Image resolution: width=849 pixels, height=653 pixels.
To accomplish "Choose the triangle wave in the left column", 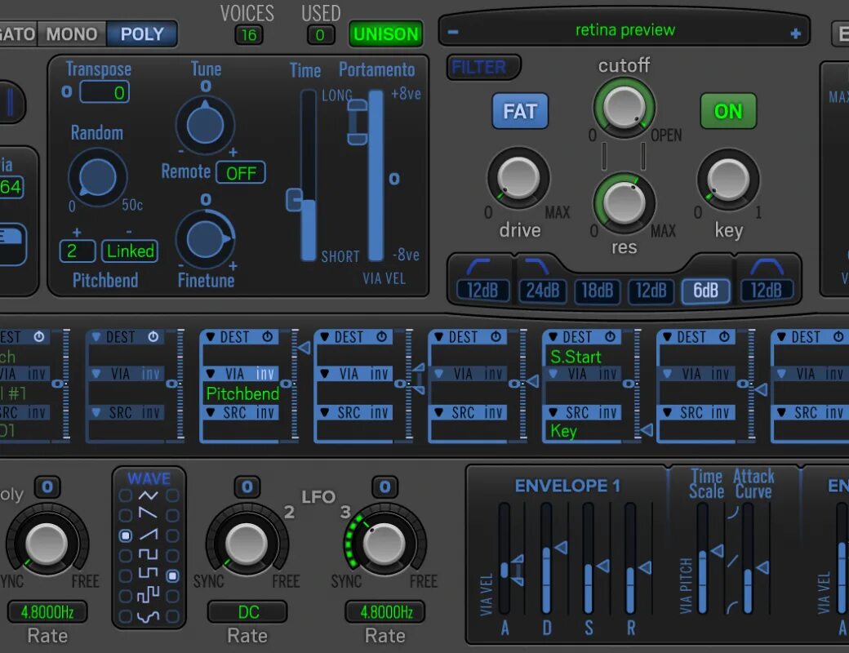I will (x=125, y=495).
